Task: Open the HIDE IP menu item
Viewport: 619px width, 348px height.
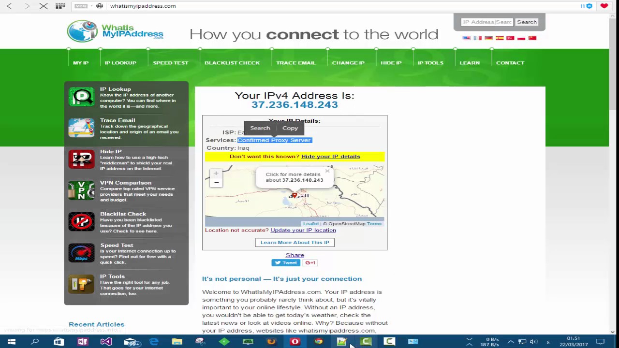Action: point(391,63)
